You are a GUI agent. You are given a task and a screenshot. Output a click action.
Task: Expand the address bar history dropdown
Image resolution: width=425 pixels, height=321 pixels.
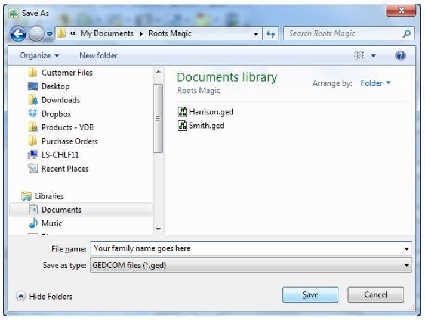point(255,34)
